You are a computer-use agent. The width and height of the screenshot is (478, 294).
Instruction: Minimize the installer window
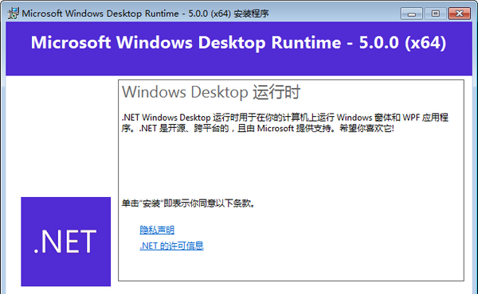tap(412, 14)
